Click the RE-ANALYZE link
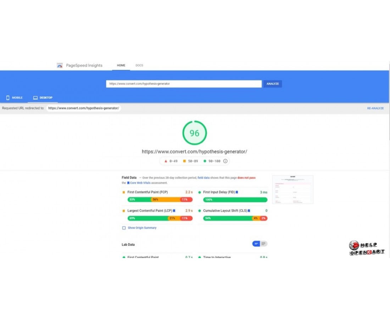Screen dimensions: 390x319 coord(375,108)
